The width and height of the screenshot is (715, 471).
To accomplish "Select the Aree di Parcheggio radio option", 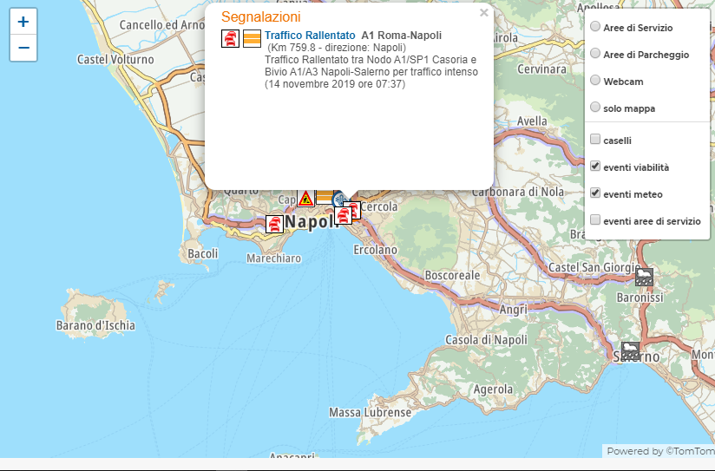I will 595,54.
